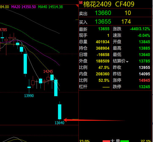Viewport: 153px width, 142px height.
Task: Click the 内盘 value 208360
Action: coord(103,74)
